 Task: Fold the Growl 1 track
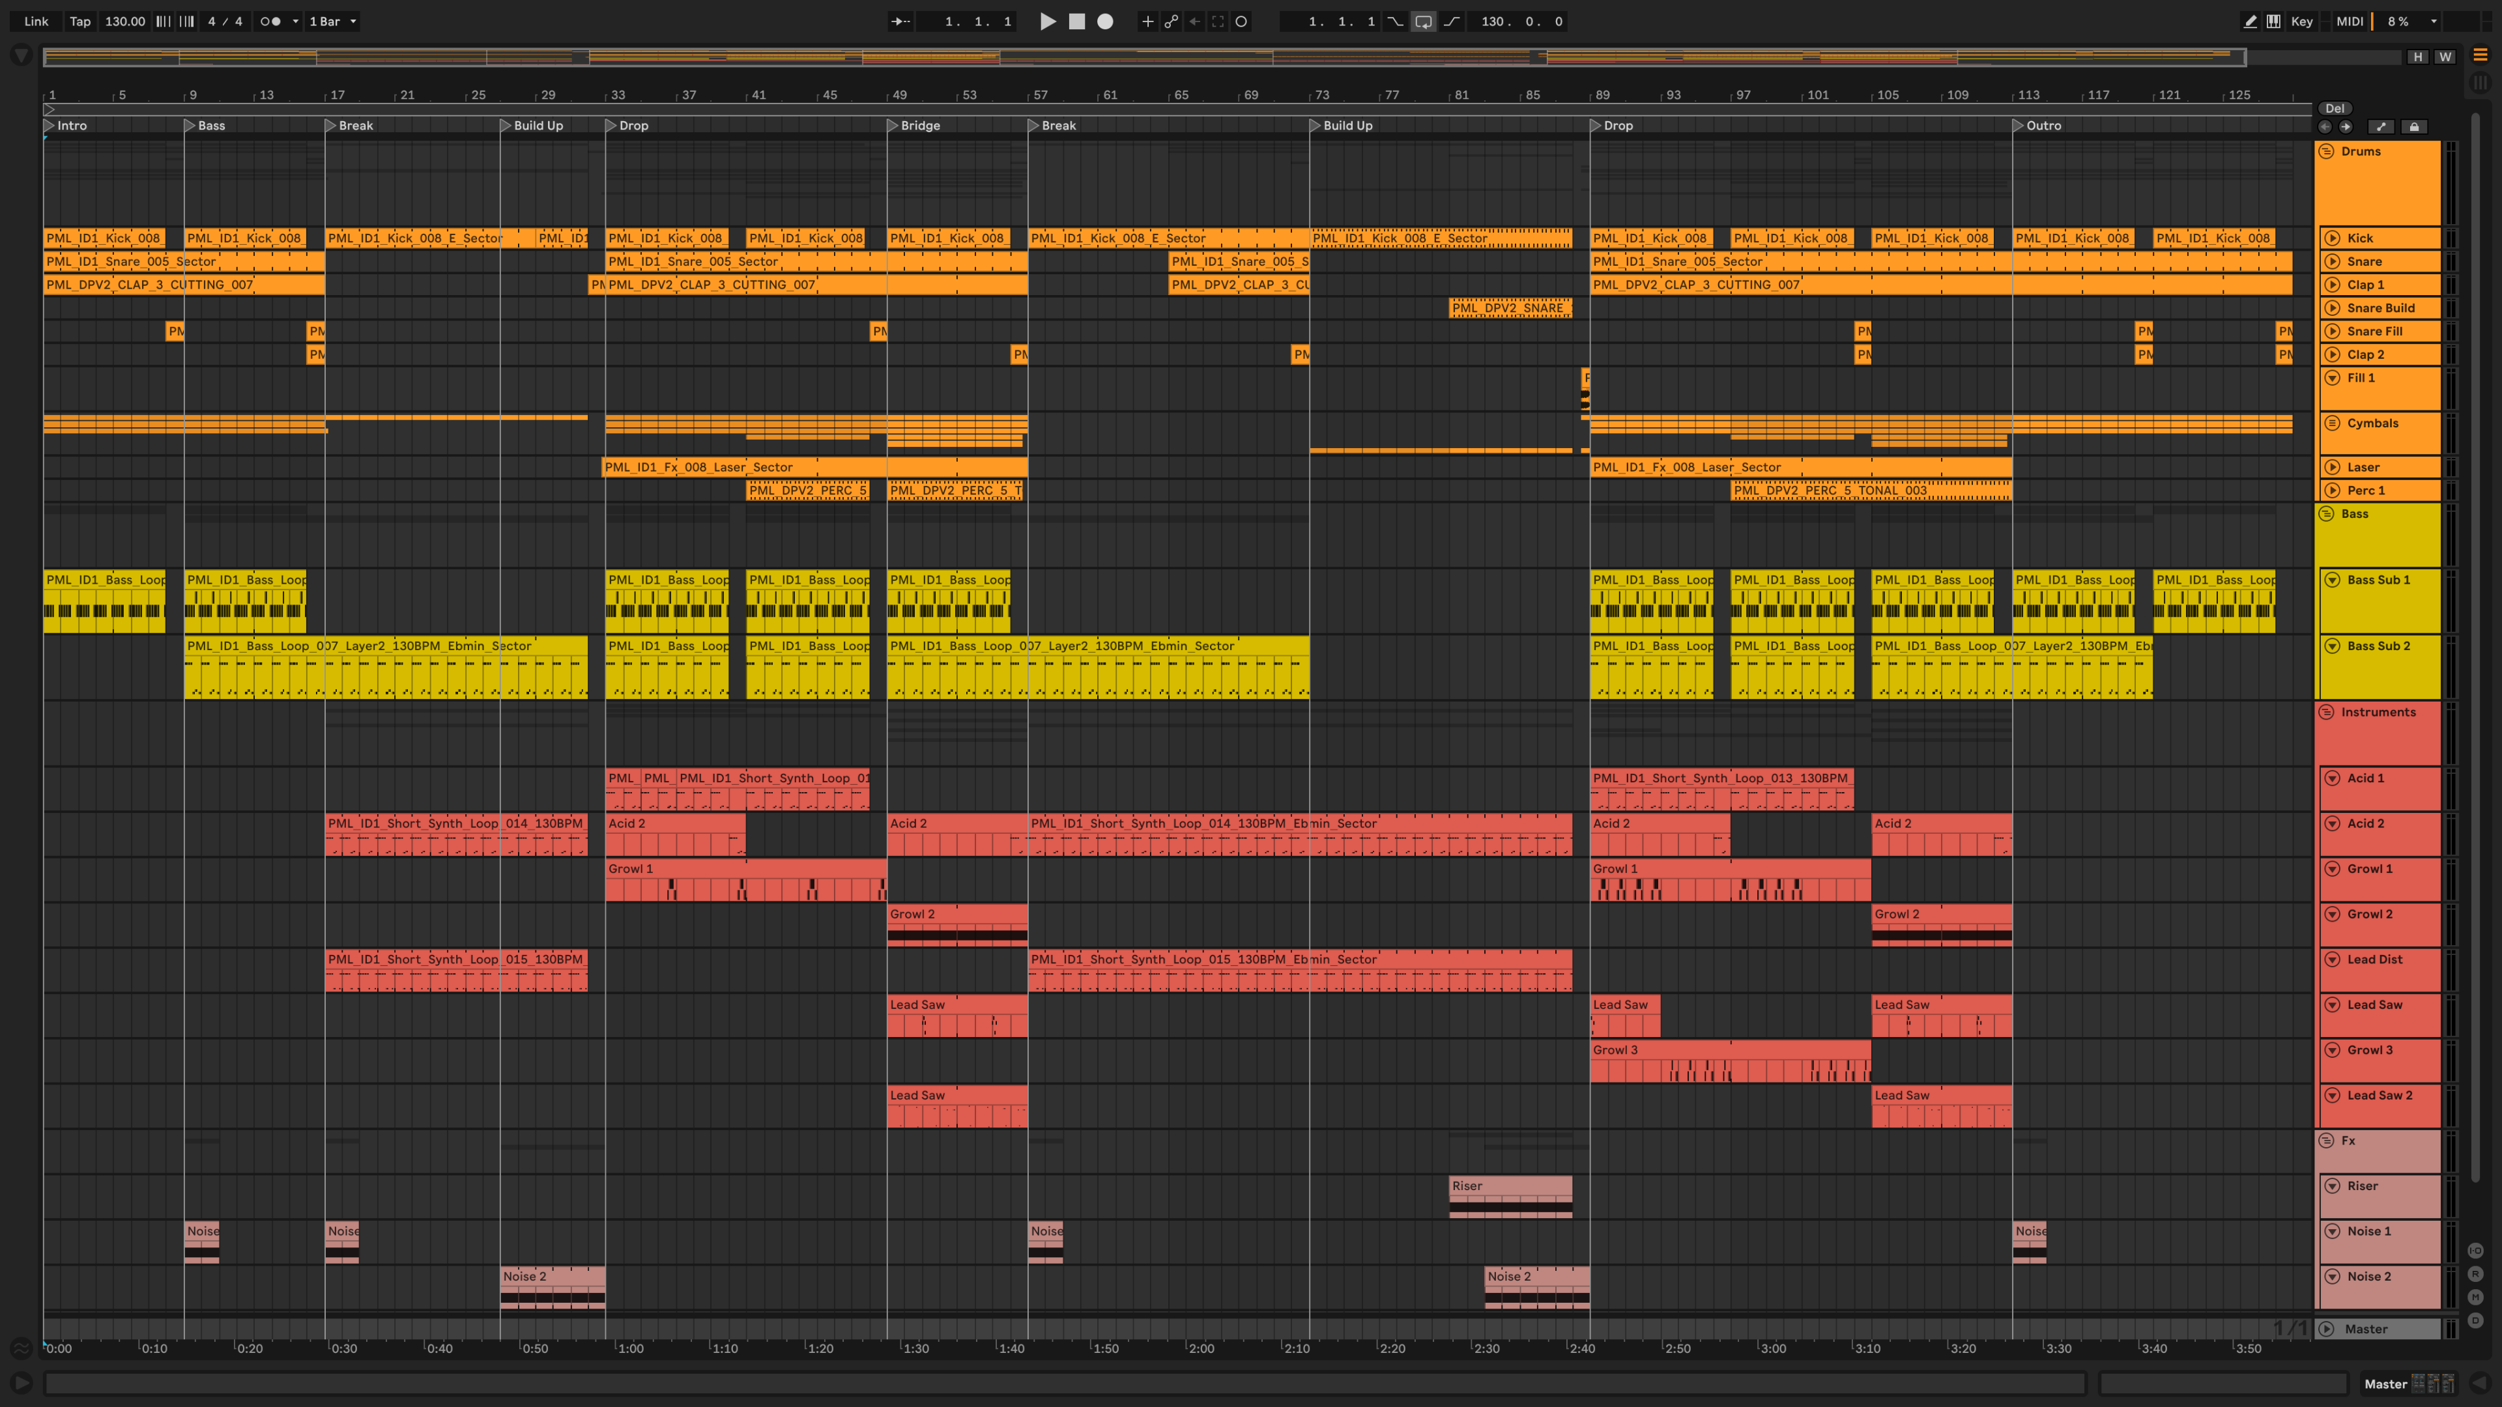[2332, 869]
